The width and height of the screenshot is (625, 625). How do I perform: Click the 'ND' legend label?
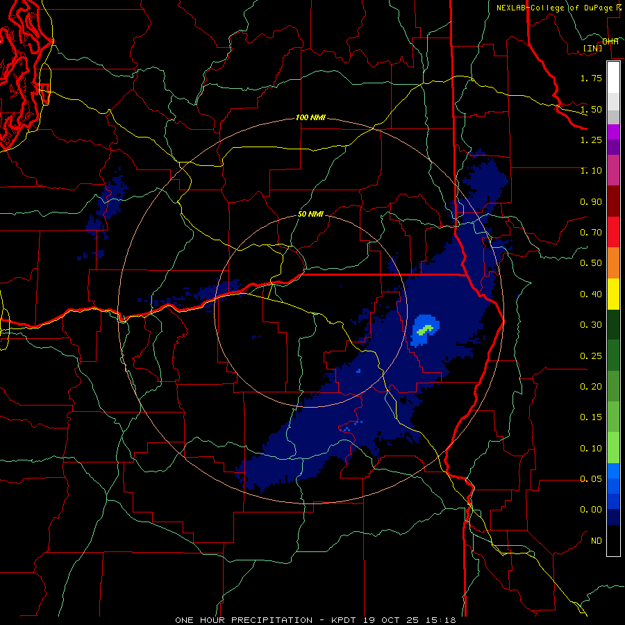(597, 541)
